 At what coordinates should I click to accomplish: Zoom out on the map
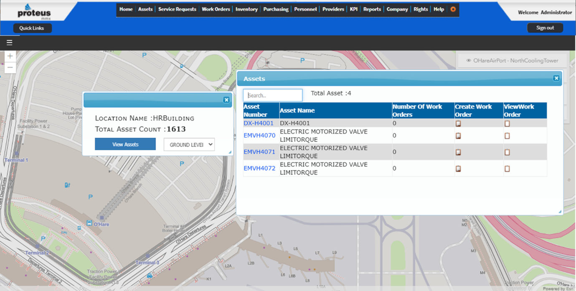tap(10, 67)
